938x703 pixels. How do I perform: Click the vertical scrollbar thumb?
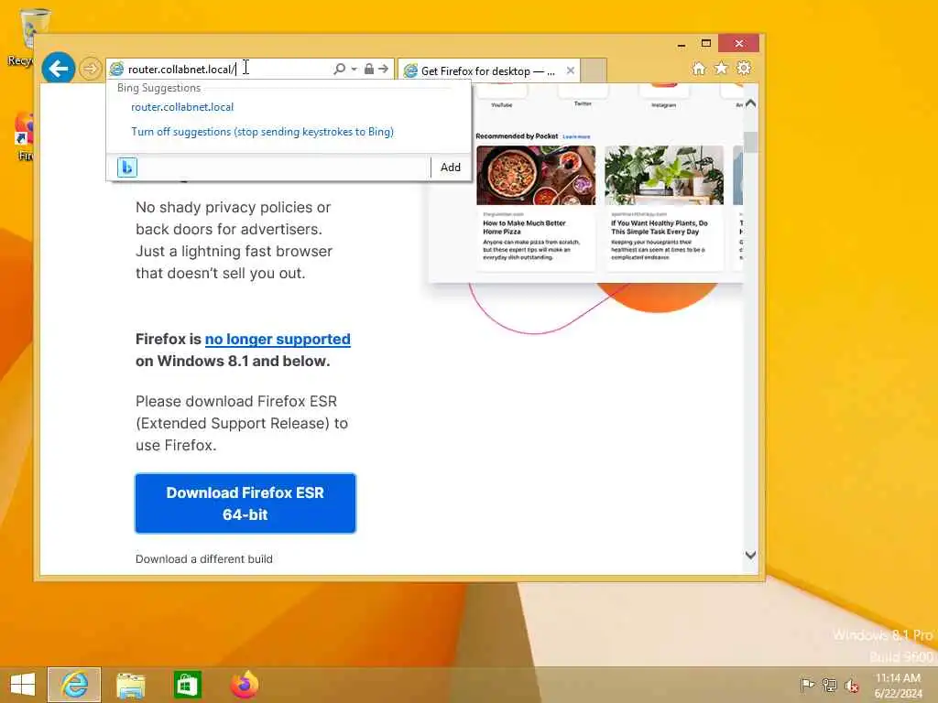pos(751,142)
